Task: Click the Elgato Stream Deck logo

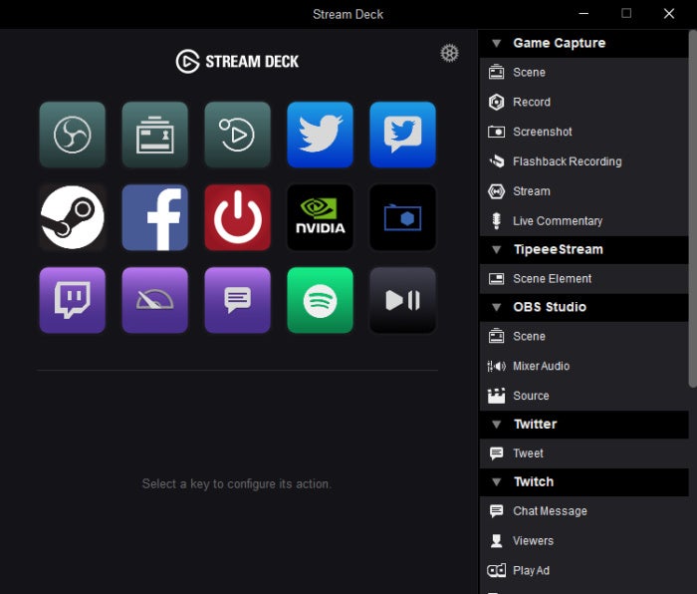Action: (x=237, y=62)
